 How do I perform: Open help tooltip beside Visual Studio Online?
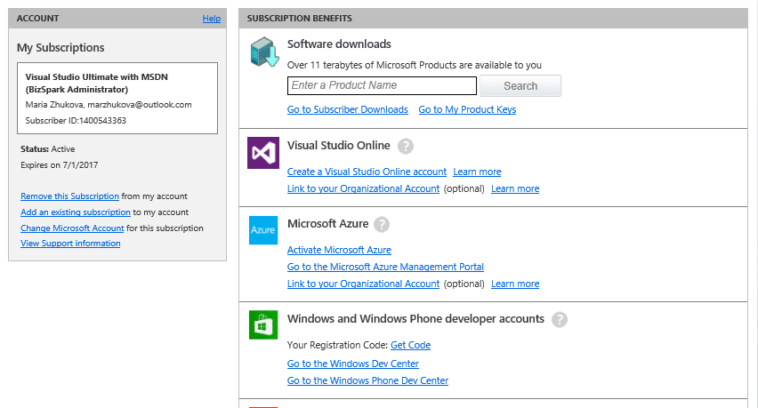click(x=406, y=147)
